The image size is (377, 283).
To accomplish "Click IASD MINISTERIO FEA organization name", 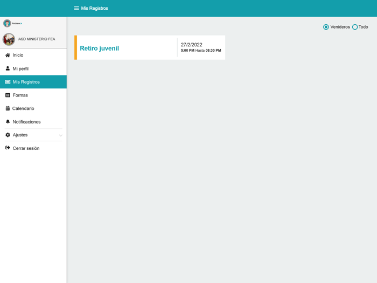I will [x=36, y=39].
